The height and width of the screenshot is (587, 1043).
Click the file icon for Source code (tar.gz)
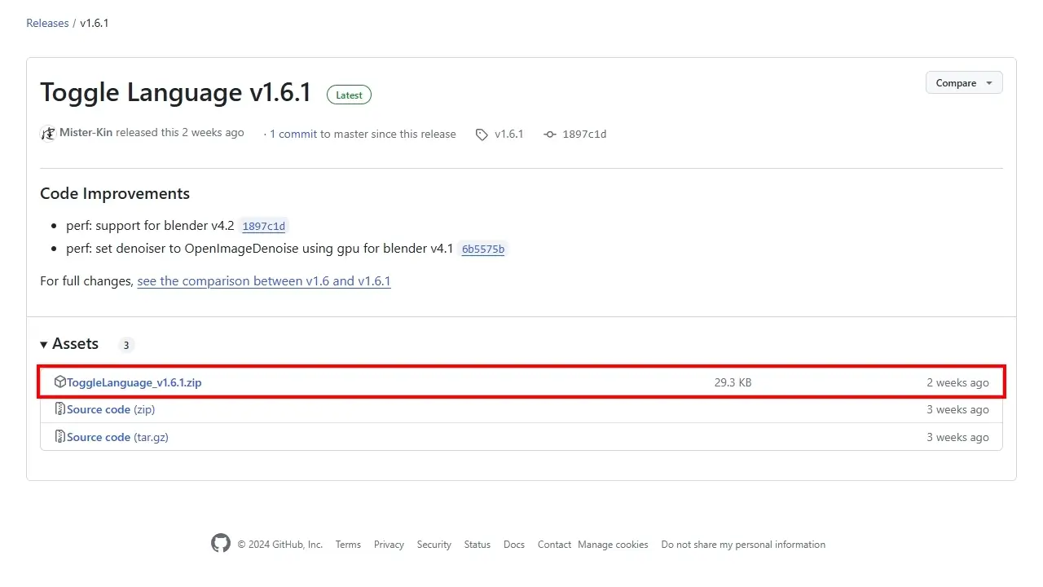point(59,437)
